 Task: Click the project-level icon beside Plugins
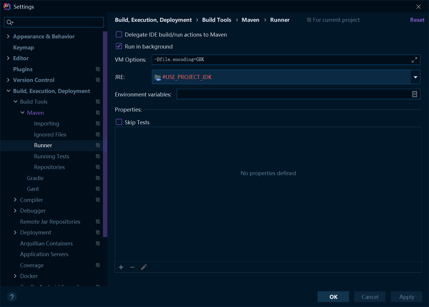(98, 69)
